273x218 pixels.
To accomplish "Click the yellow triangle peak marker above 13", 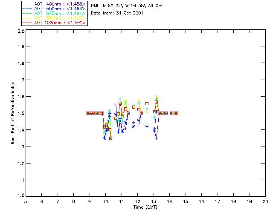I will point(157,97).
